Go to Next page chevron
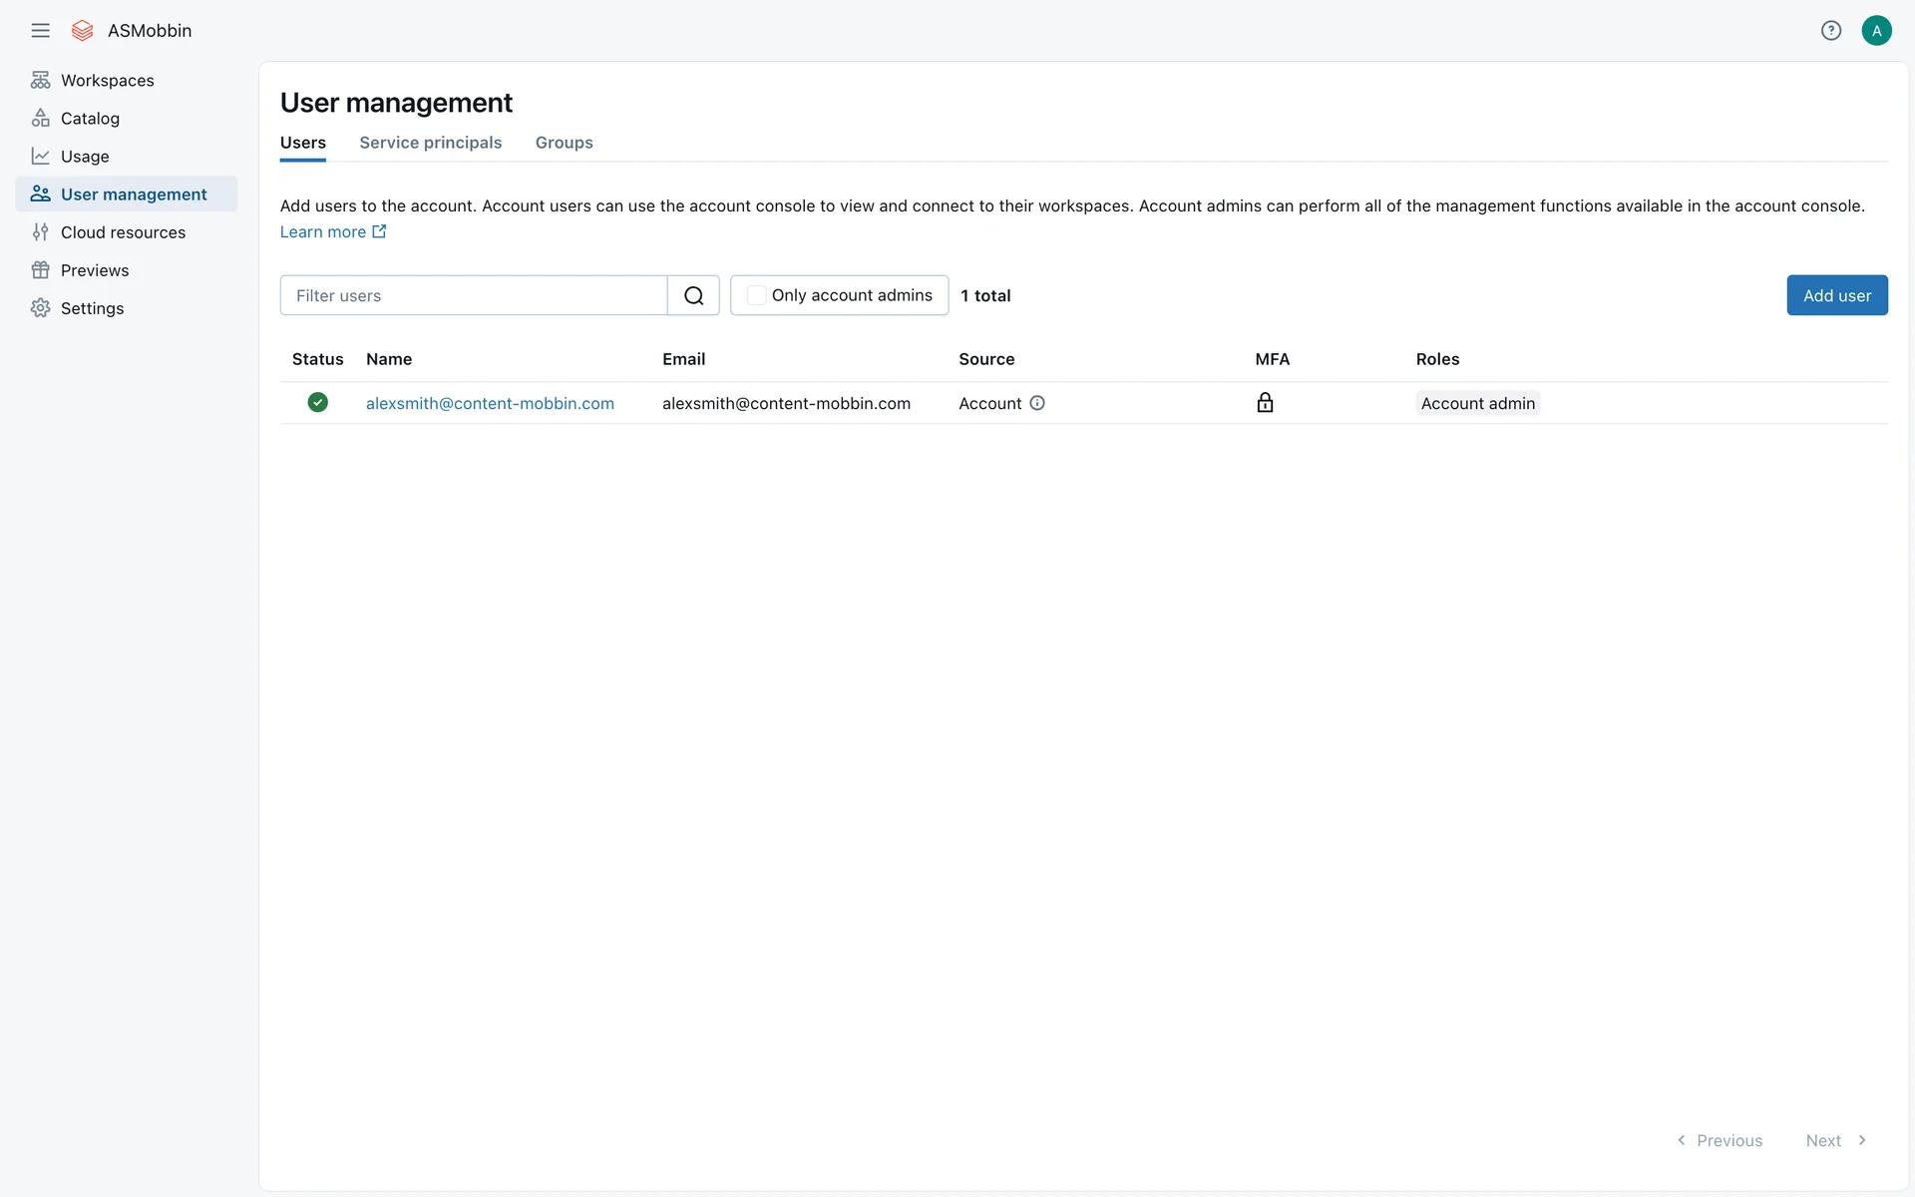 1861,1140
